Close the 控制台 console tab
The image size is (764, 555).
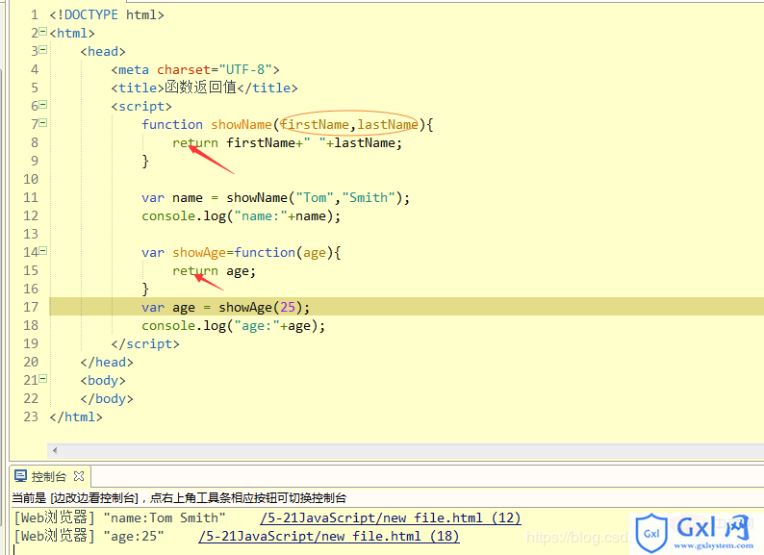(x=79, y=476)
